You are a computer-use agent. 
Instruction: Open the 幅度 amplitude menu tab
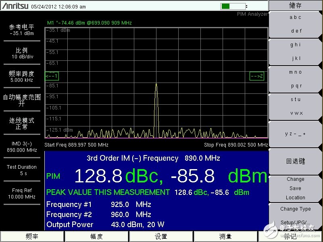97,236
